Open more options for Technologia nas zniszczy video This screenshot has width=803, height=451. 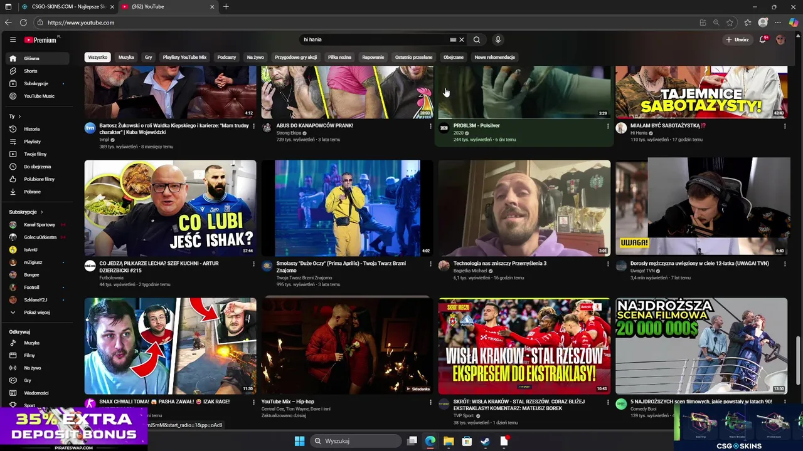608,264
